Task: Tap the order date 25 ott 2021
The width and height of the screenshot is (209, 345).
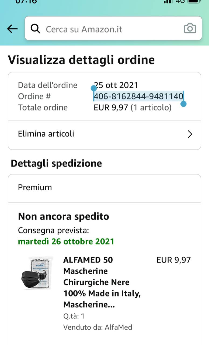Action: tap(116, 85)
